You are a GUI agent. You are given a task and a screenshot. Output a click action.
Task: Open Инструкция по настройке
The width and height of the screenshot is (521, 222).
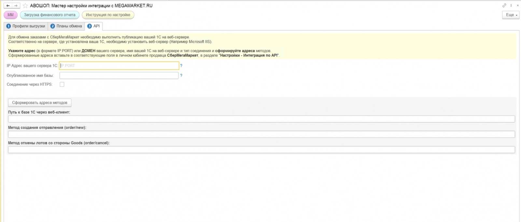pos(108,15)
